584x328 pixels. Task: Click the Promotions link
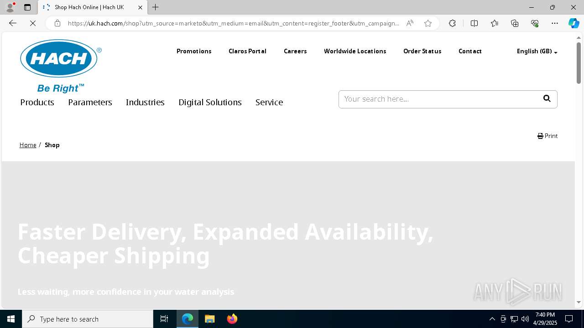(194, 51)
